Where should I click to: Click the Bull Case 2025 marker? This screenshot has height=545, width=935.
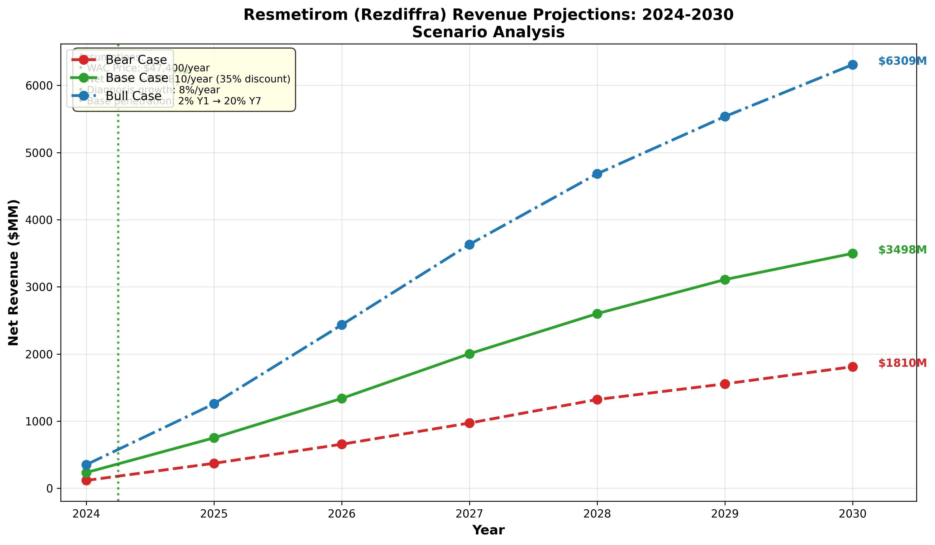tap(214, 403)
